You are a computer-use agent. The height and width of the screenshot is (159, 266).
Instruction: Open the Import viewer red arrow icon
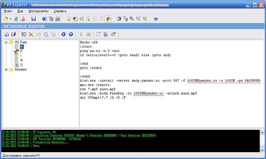click(75, 19)
